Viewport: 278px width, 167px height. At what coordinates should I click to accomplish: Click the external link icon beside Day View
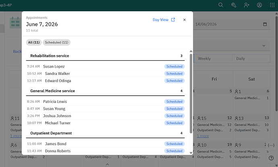point(173,20)
